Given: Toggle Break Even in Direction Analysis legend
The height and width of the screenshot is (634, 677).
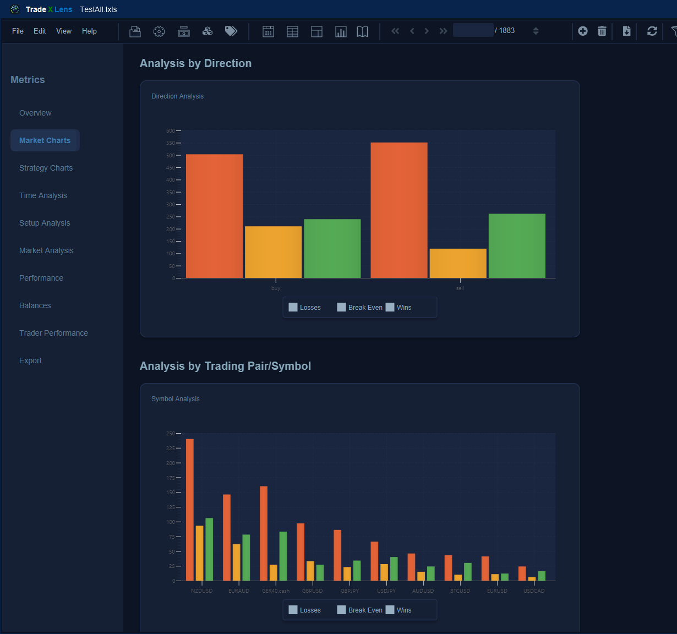Looking at the screenshot, I should (360, 308).
